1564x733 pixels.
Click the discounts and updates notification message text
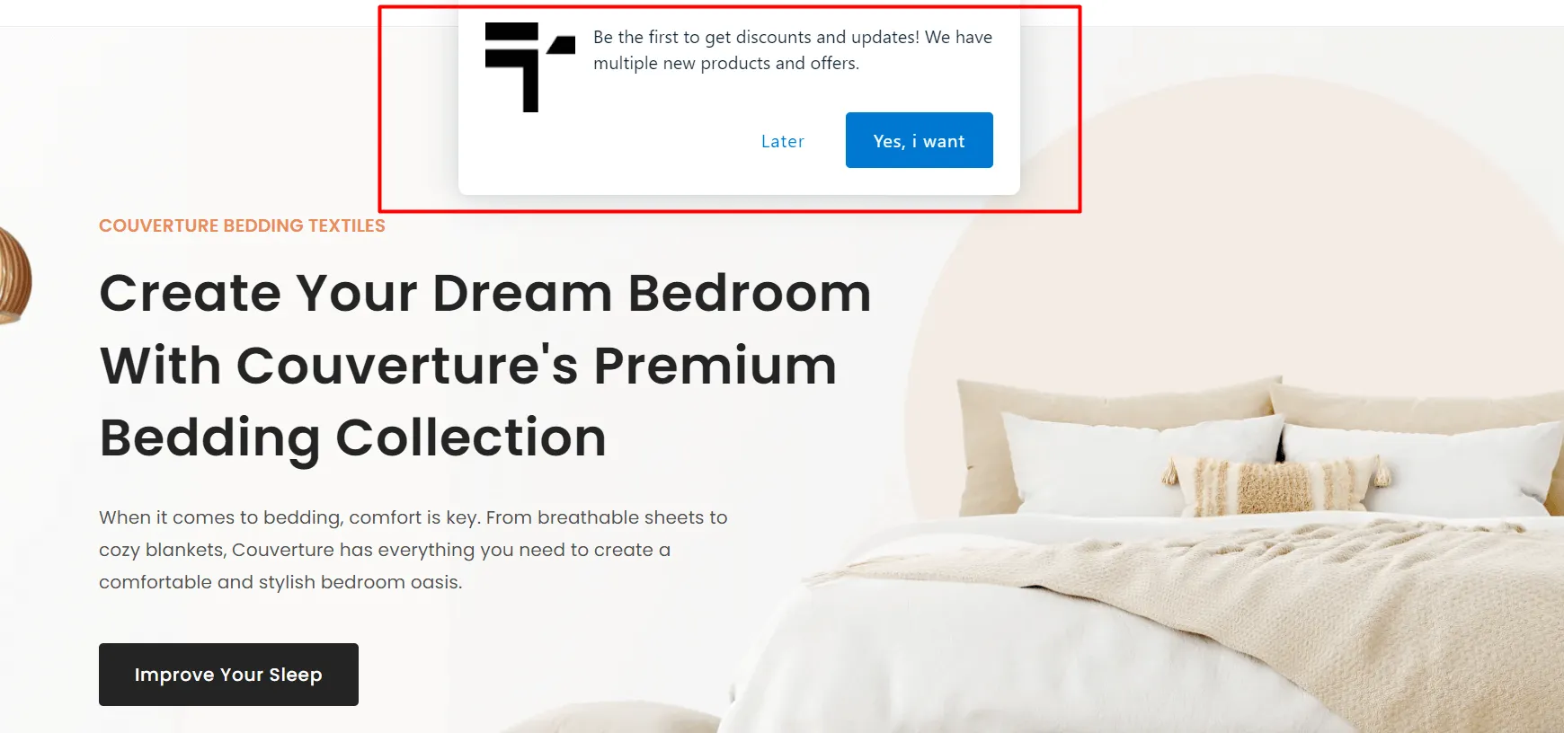click(793, 50)
